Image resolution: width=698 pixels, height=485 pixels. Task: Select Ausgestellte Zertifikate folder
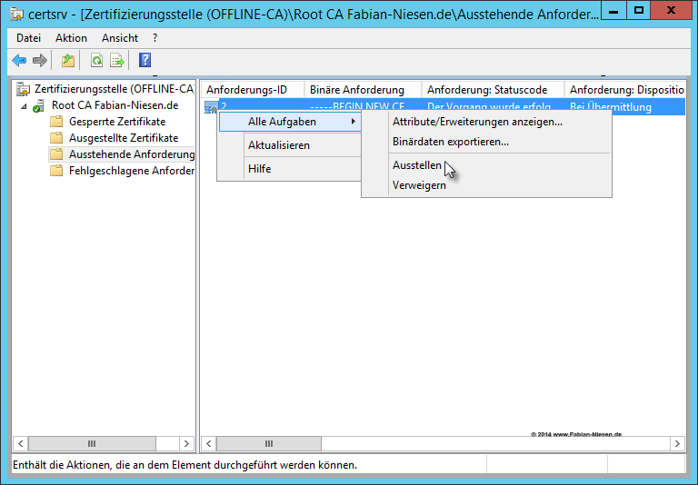click(x=124, y=138)
